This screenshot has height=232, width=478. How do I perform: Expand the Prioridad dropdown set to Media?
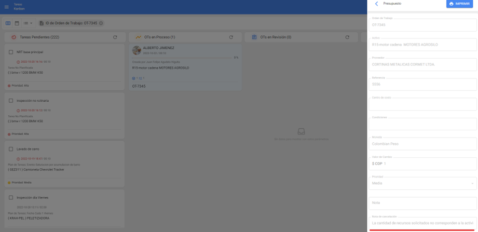422,183
